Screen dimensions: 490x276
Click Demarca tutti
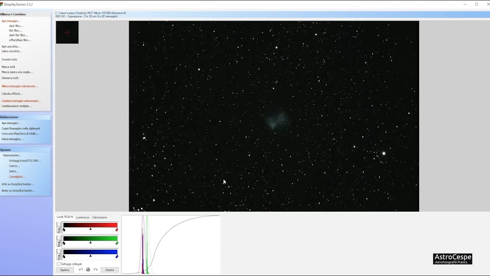click(x=10, y=78)
